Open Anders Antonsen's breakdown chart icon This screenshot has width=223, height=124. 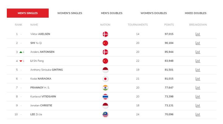click(x=198, y=52)
